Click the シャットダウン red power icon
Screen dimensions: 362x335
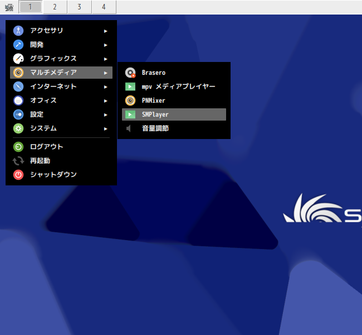tap(18, 175)
